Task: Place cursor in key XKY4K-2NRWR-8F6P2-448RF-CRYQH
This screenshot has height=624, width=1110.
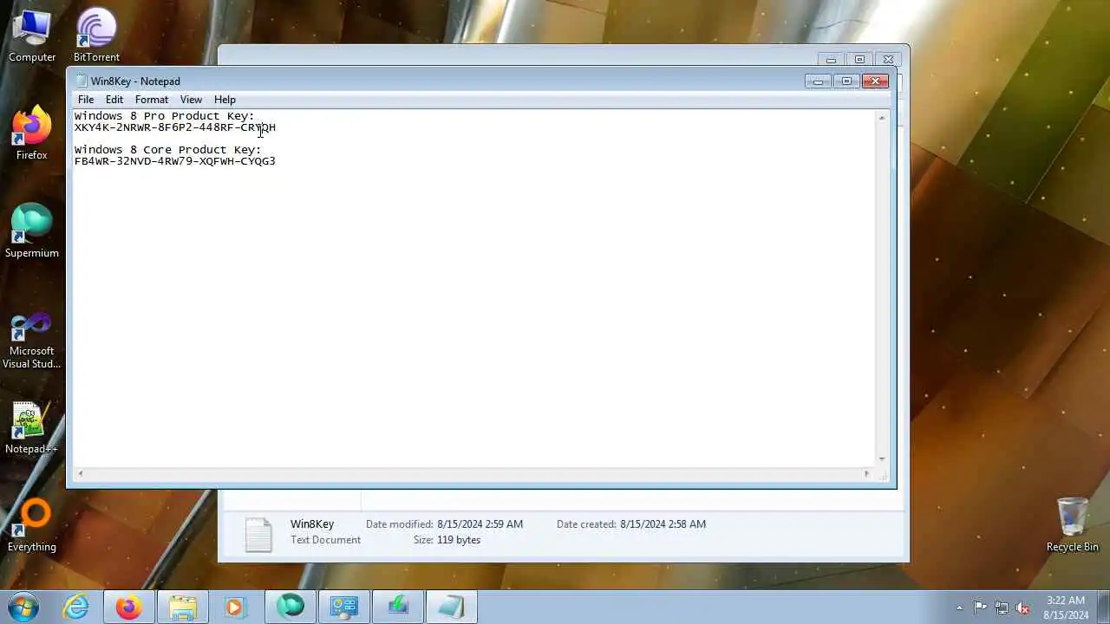Action: point(175,127)
